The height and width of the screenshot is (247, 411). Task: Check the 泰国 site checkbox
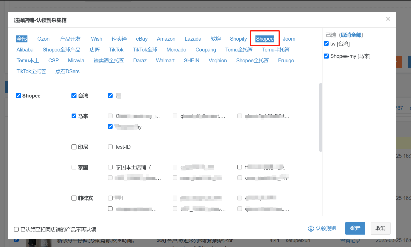74,167
